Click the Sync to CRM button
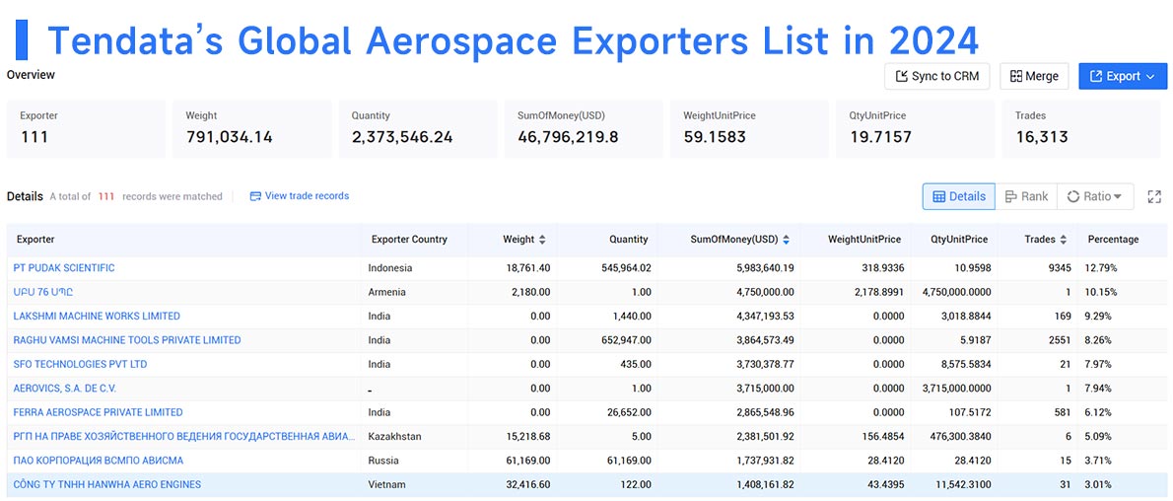Viewport: 1173px width, 501px height. 936,76
